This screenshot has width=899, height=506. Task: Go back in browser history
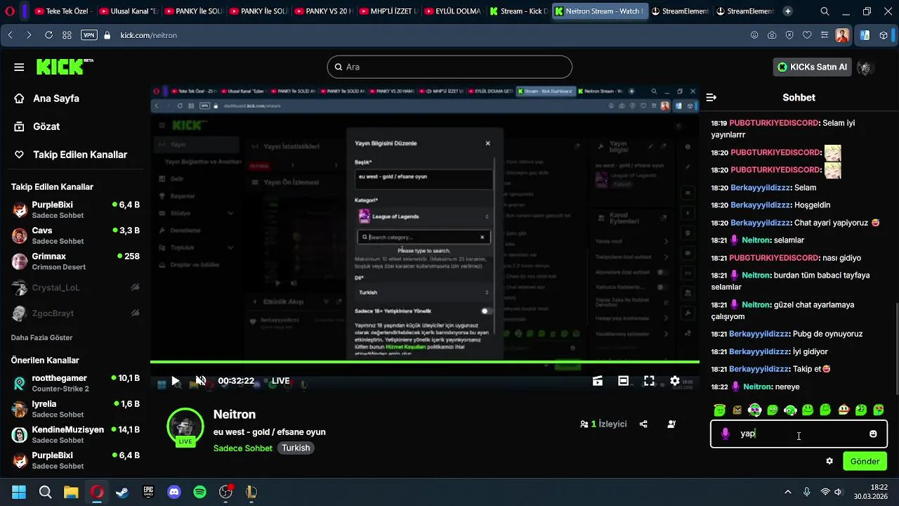[11, 35]
